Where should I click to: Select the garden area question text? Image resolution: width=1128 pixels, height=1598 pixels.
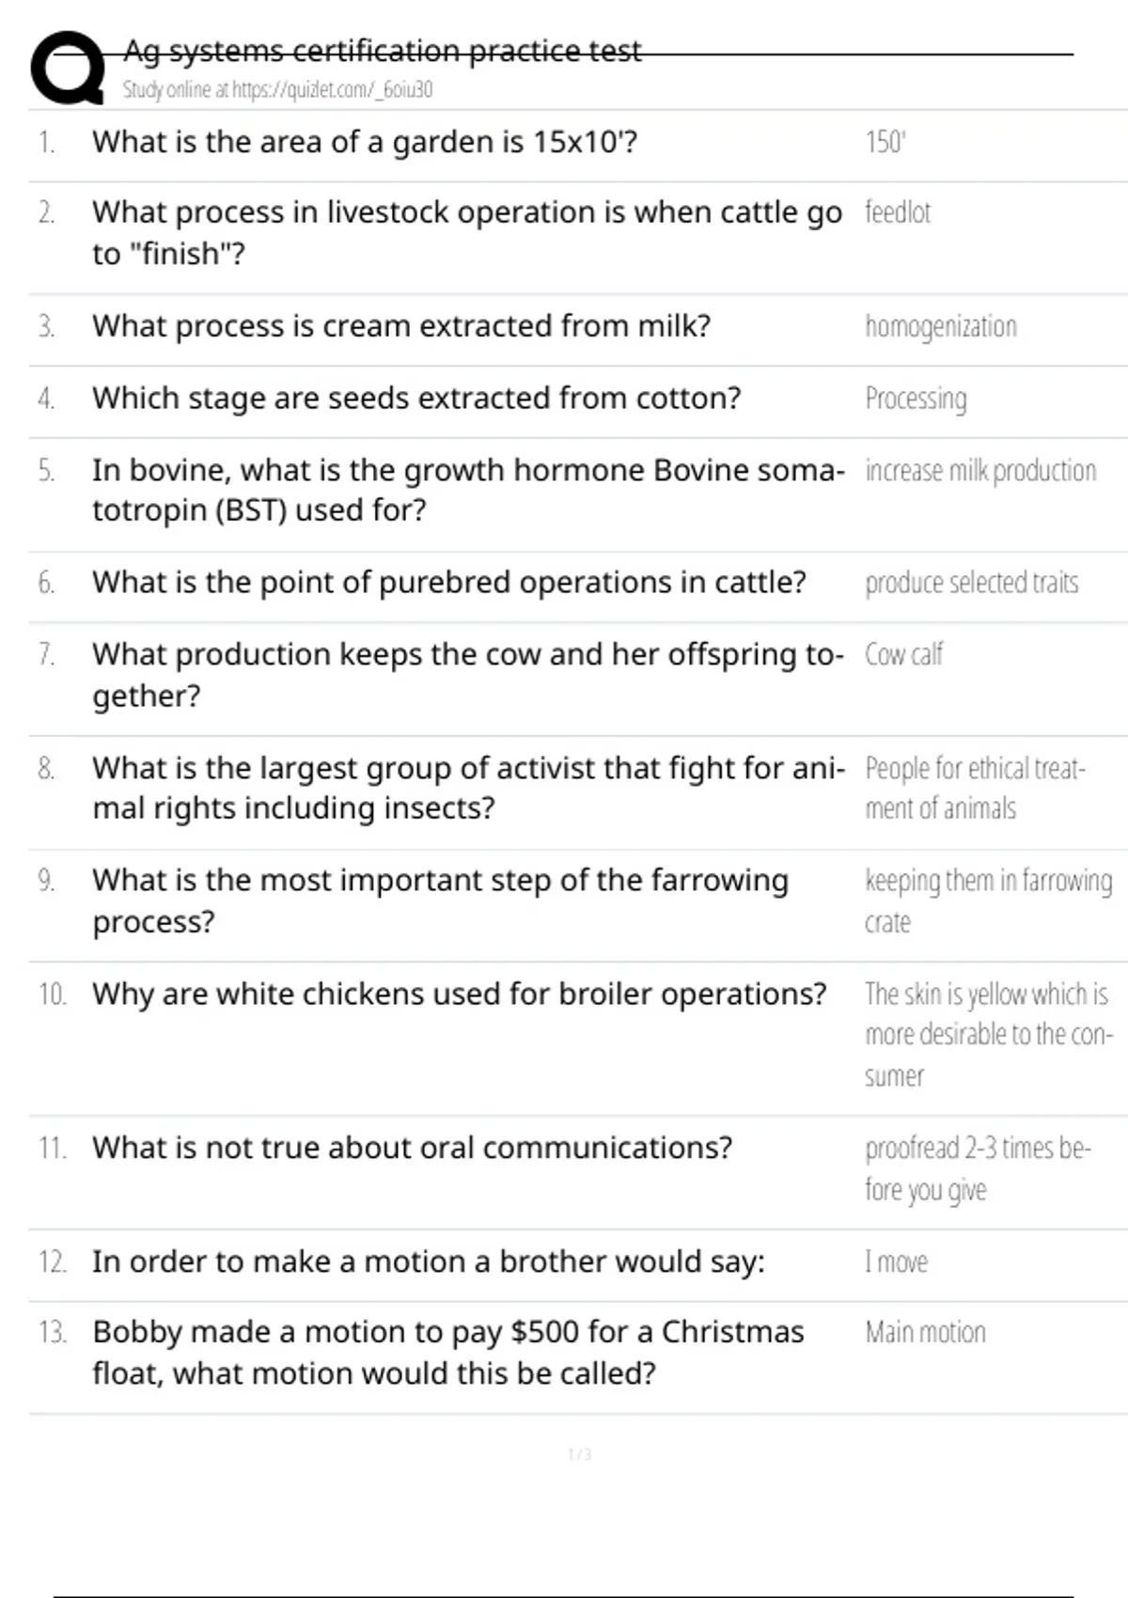(x=365, y=142)
